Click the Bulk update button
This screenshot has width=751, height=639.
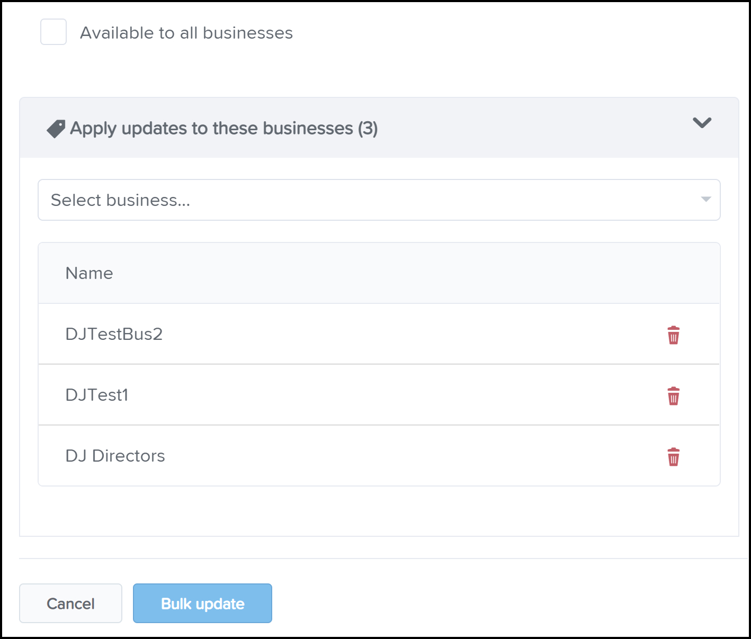coord(202,604)
